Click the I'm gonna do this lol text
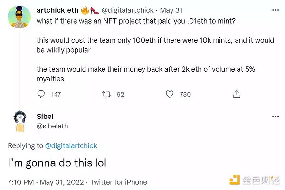The image size is (285, 190). point(57,163)
